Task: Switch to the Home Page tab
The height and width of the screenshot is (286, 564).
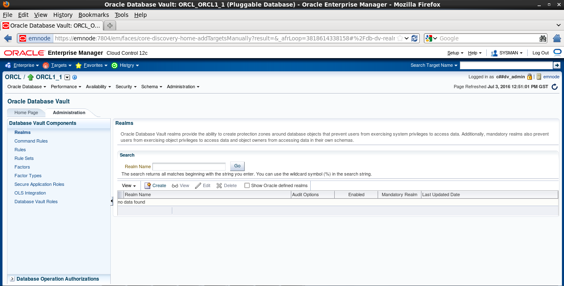Action: click(26, 113)
